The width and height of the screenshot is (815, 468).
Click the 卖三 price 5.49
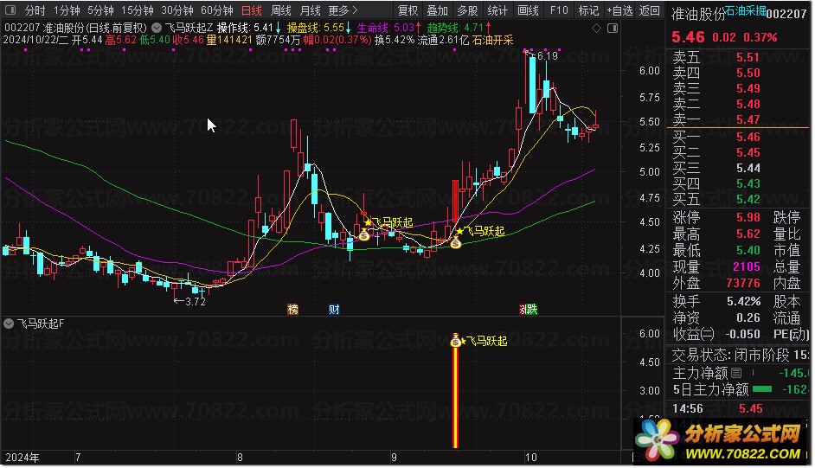point(748,88)
